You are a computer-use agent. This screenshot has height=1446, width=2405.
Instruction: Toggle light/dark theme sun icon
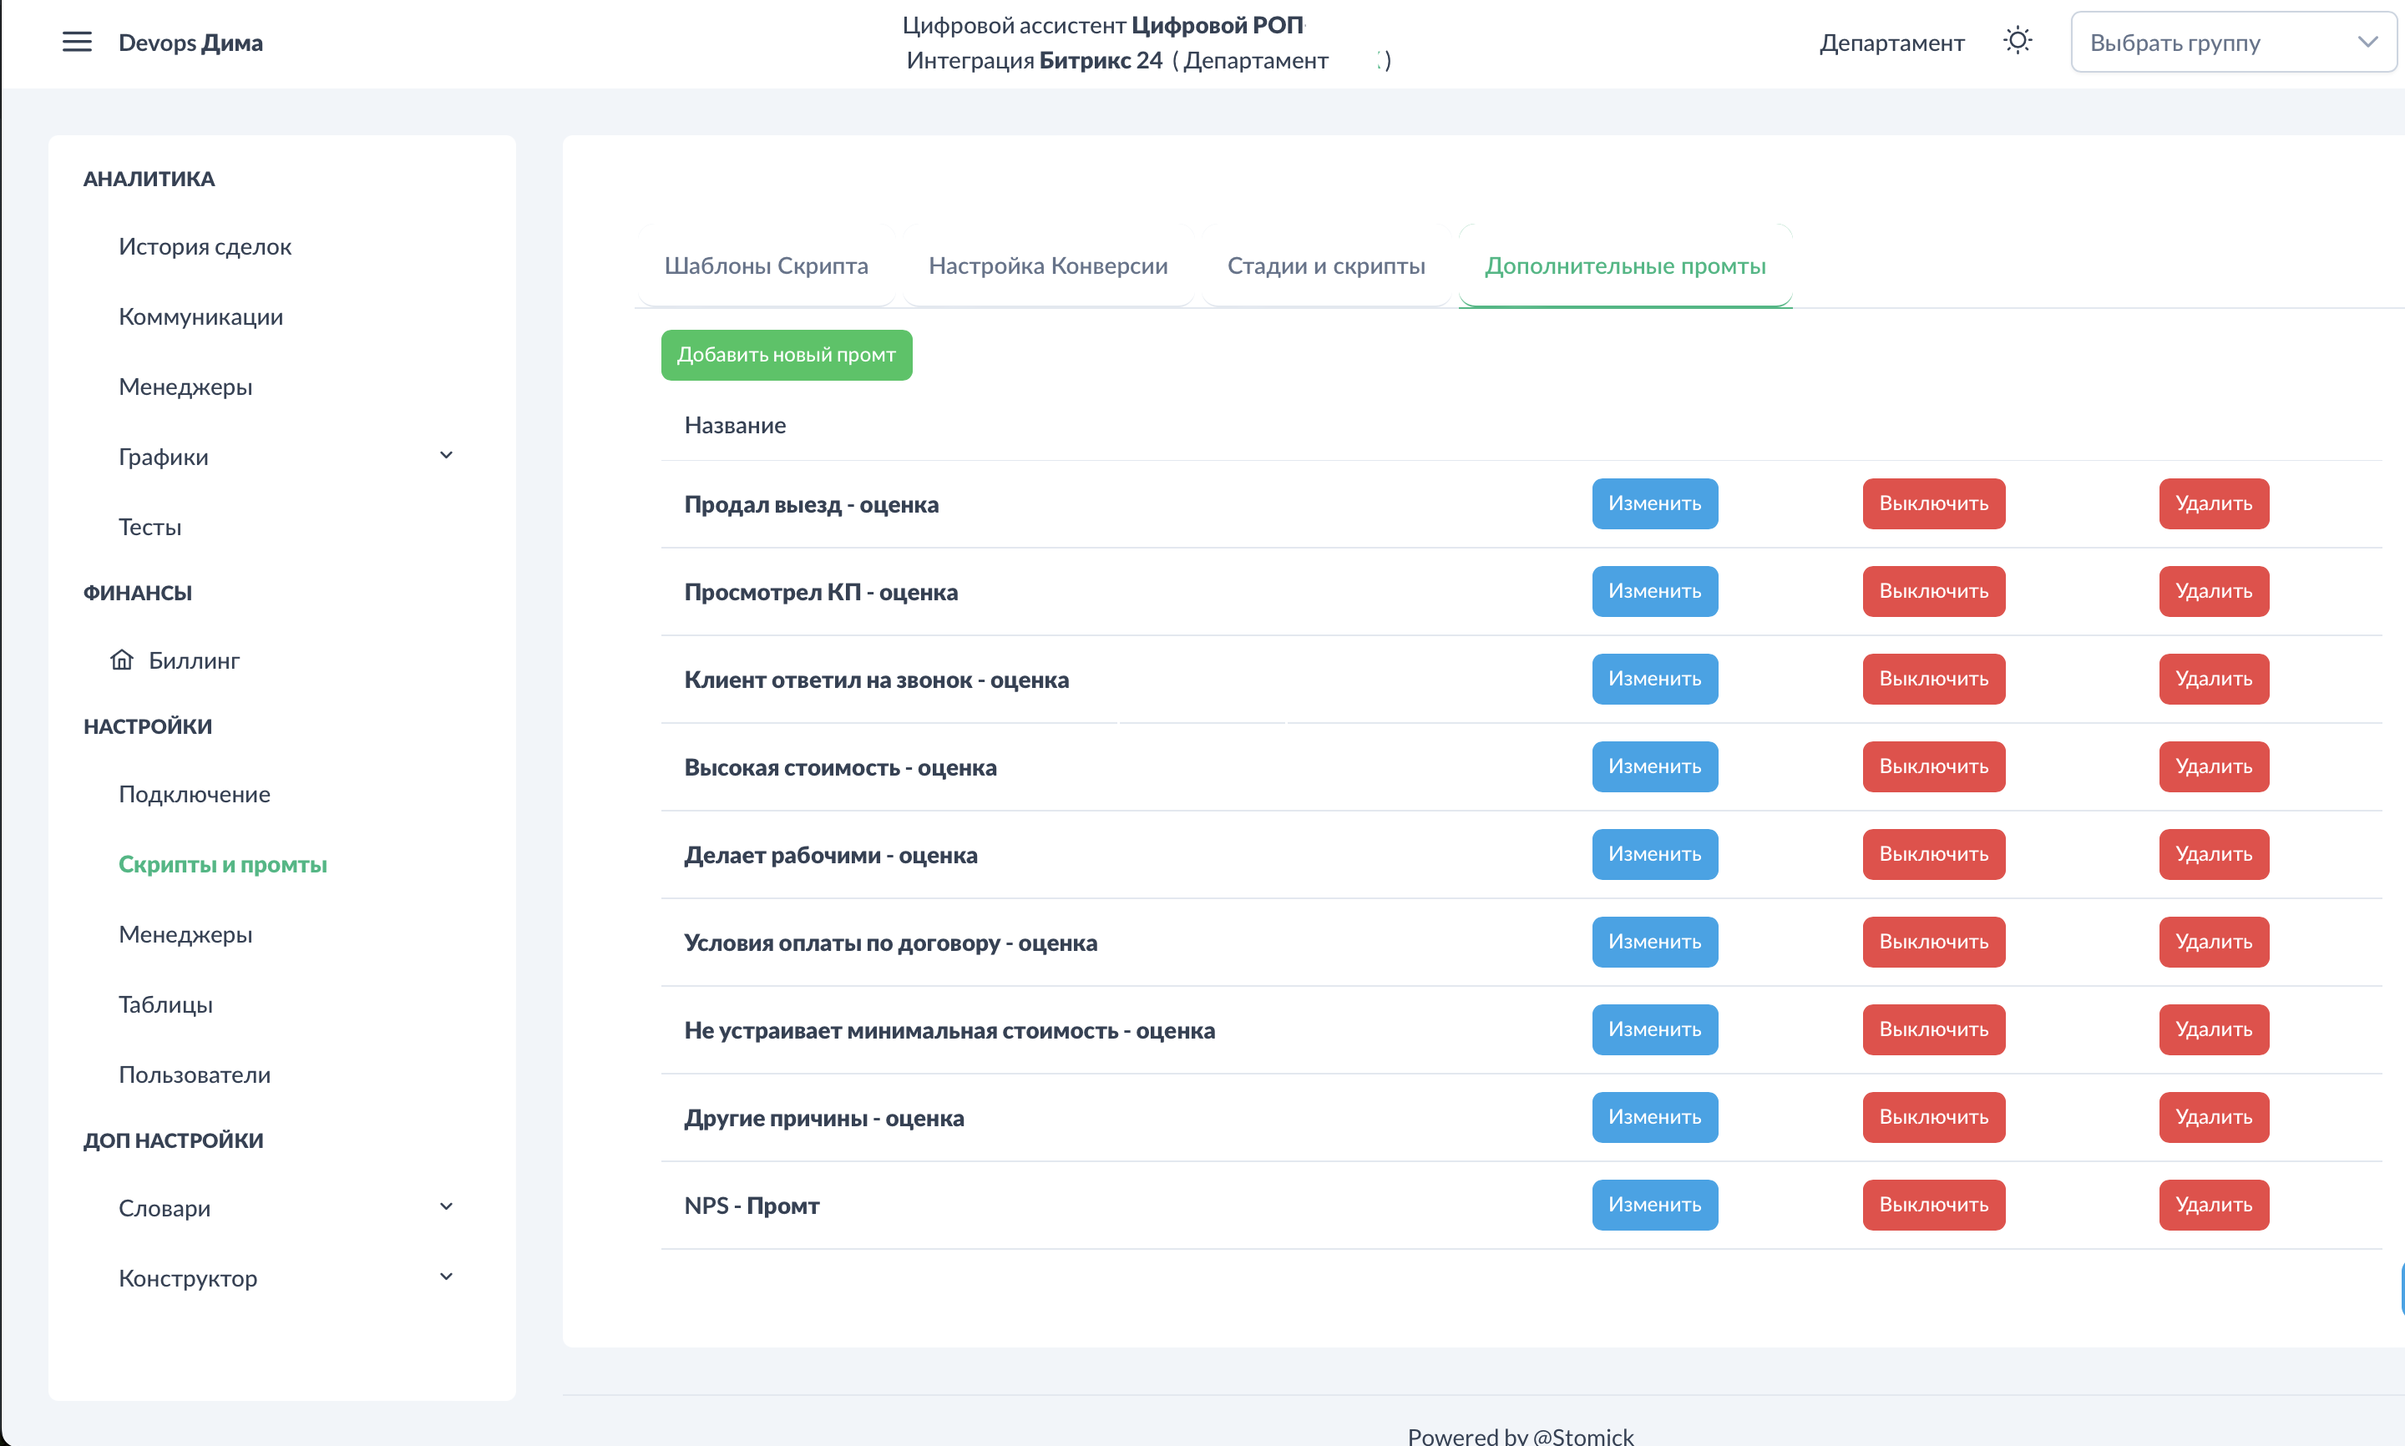(2018, 41)
